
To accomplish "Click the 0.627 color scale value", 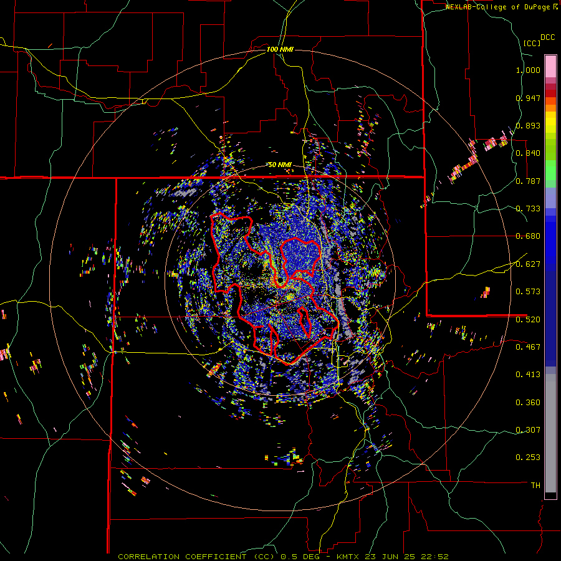I will click(x=528, y=264).
